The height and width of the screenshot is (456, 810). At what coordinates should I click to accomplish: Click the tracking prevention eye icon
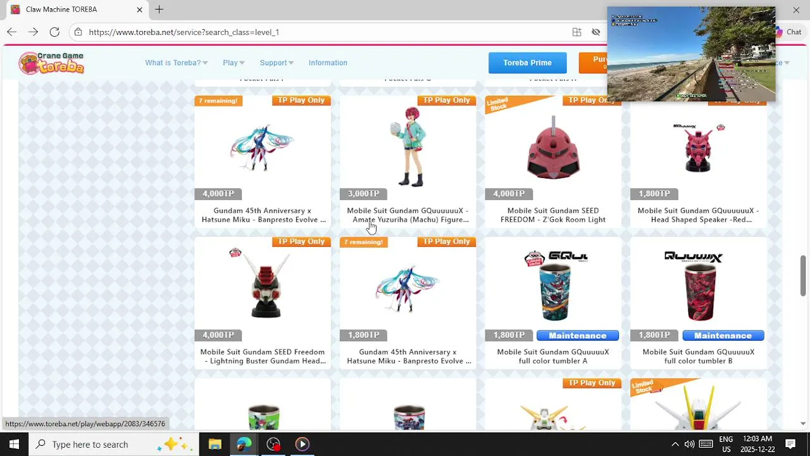pos(595,32)
